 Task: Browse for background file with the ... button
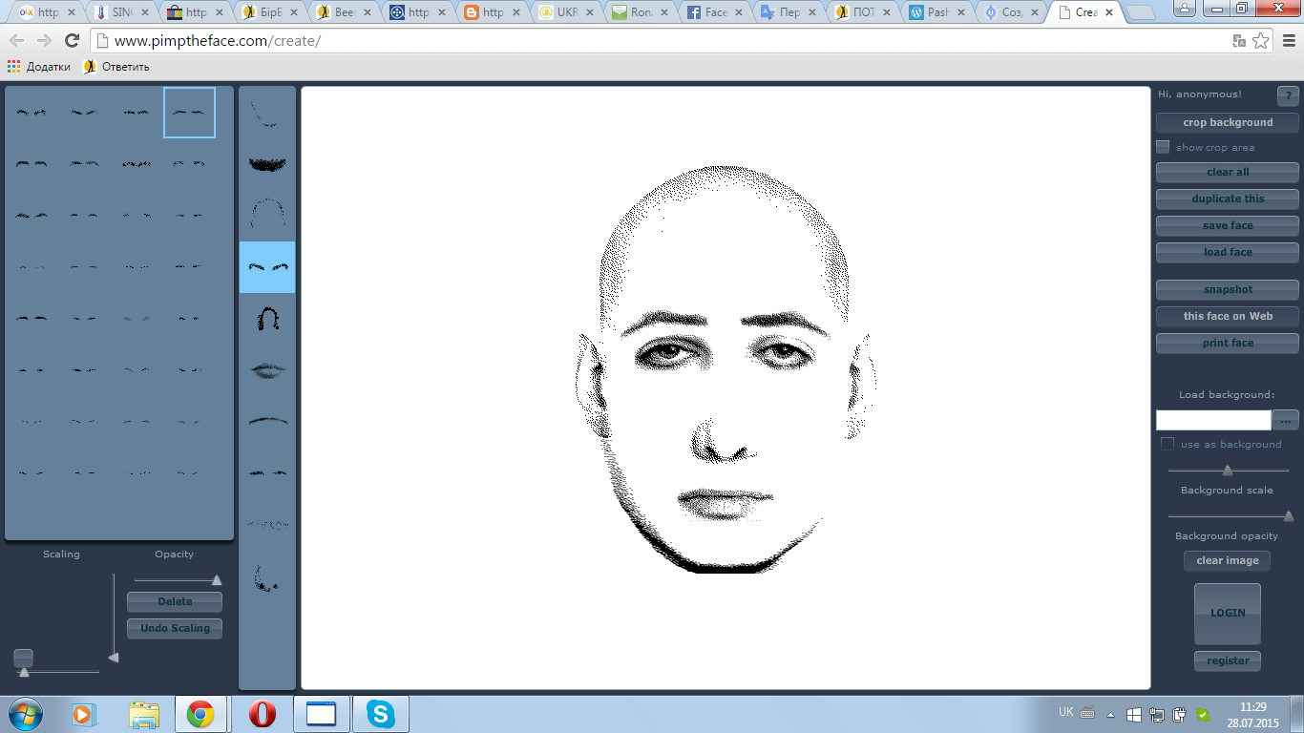click(1286, 420)
